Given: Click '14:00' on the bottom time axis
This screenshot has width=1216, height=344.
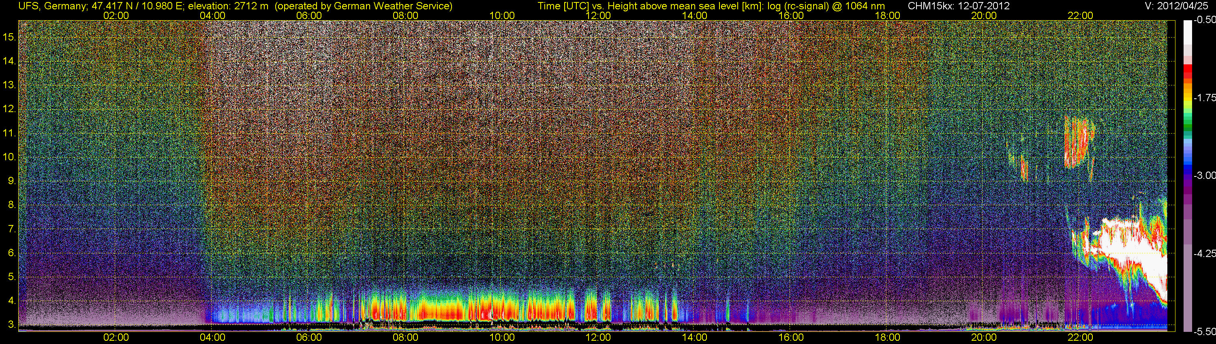Looking at the screenshot, I should point(695,338).
